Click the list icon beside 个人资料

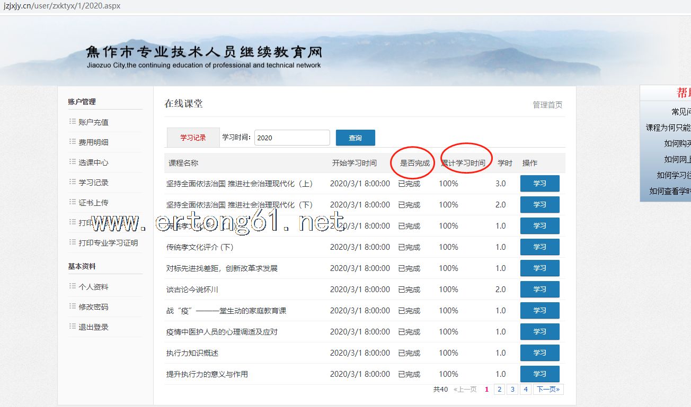(x=72, y=286)
